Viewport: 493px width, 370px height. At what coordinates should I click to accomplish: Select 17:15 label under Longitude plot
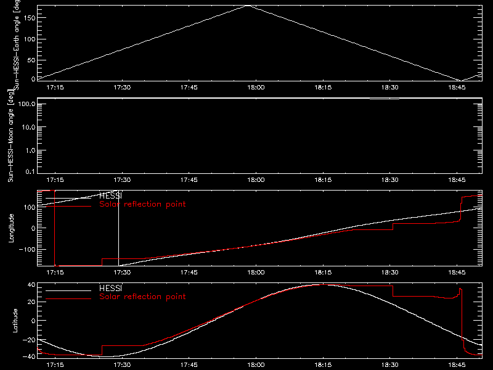(55, 273)
